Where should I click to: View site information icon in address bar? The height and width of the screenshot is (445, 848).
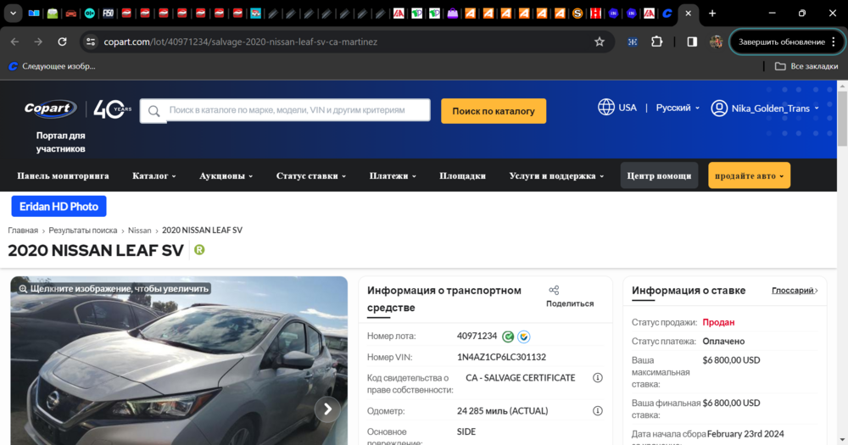click(x=91, y=42)
